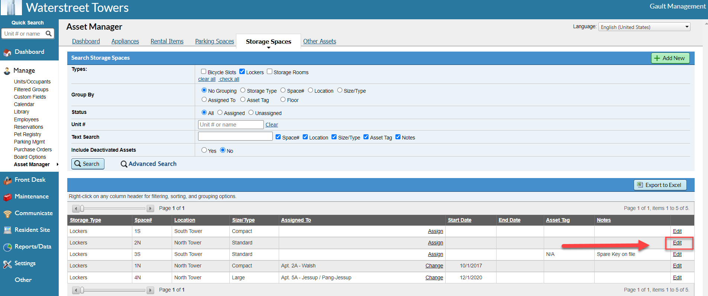Click the Clear link next to Unit #

tap(272, 125)
